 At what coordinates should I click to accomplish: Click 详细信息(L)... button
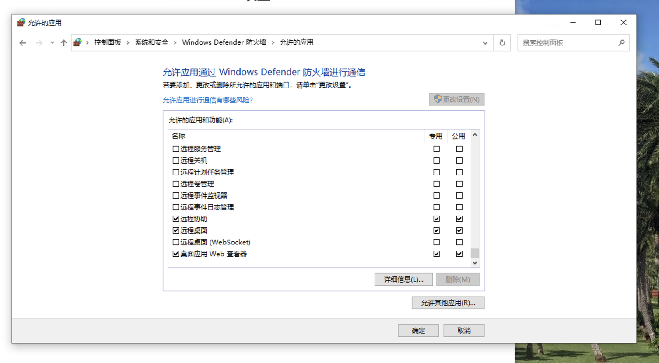click(403, 279)
